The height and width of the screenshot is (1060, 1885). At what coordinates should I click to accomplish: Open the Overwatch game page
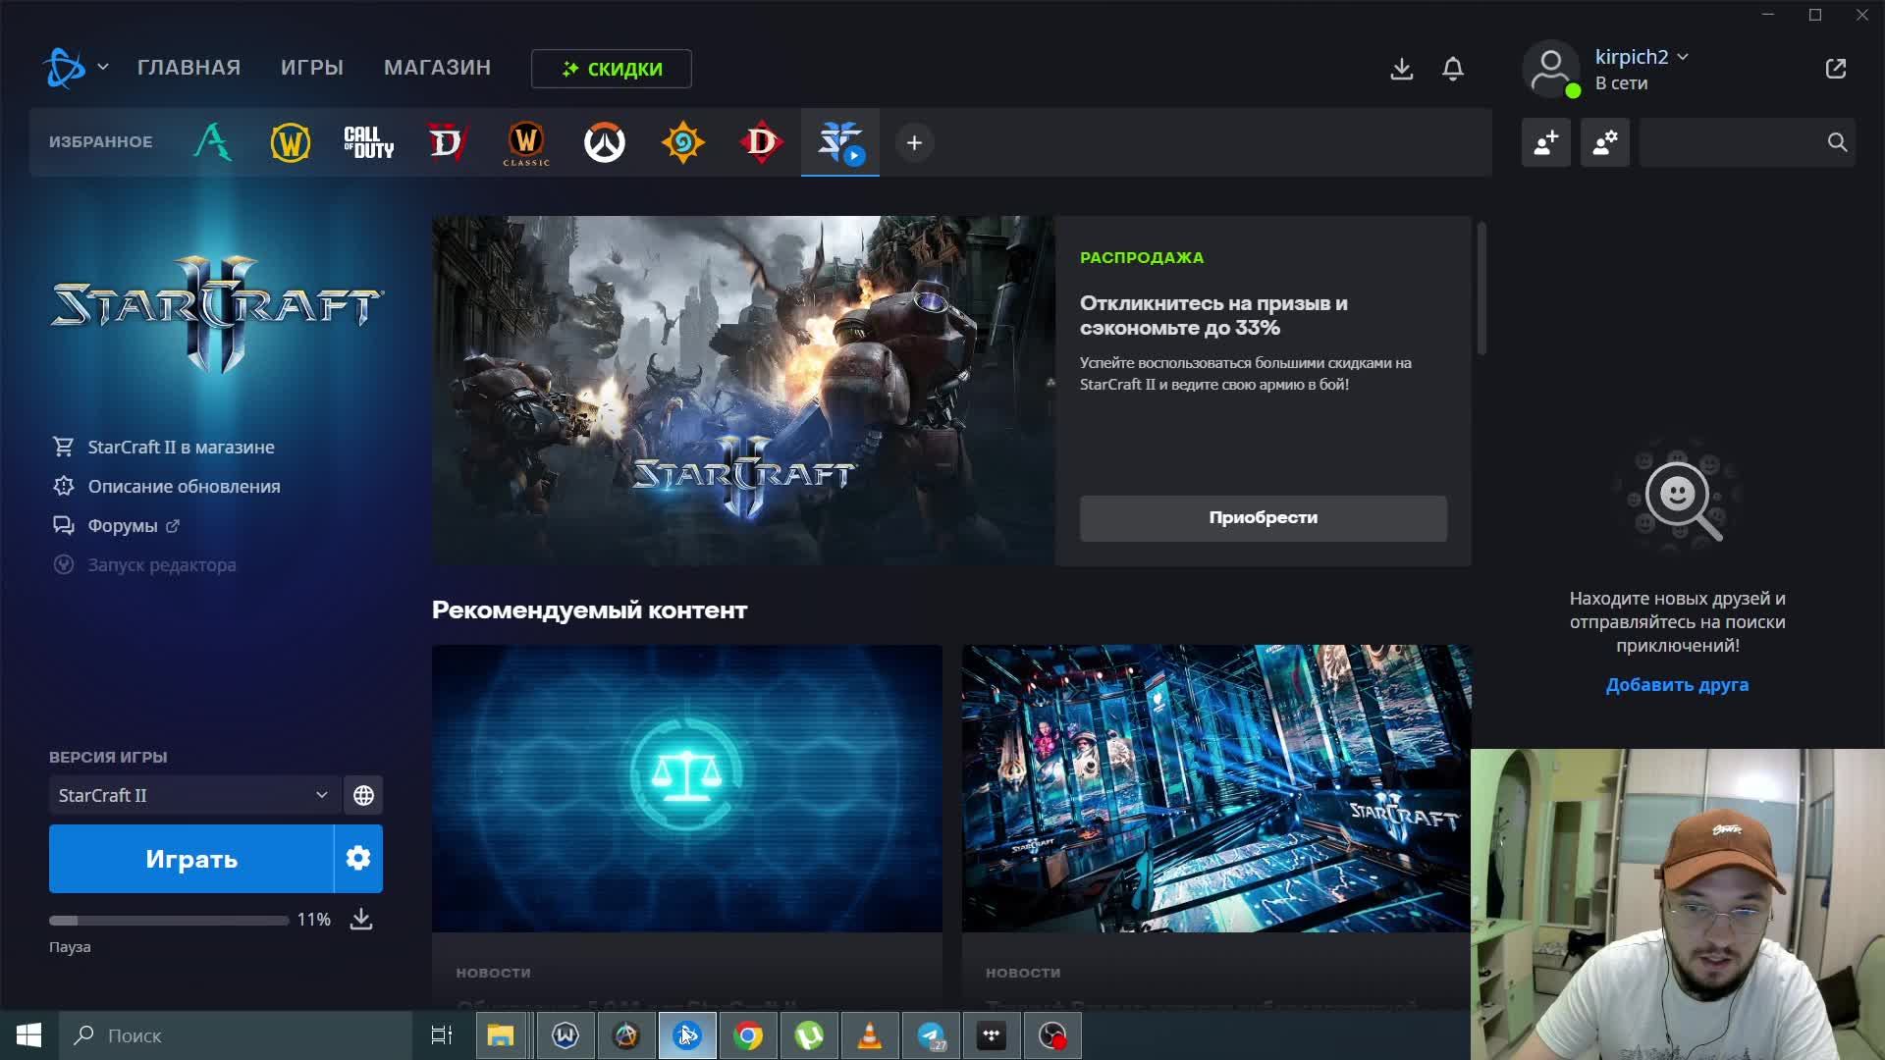605,142
